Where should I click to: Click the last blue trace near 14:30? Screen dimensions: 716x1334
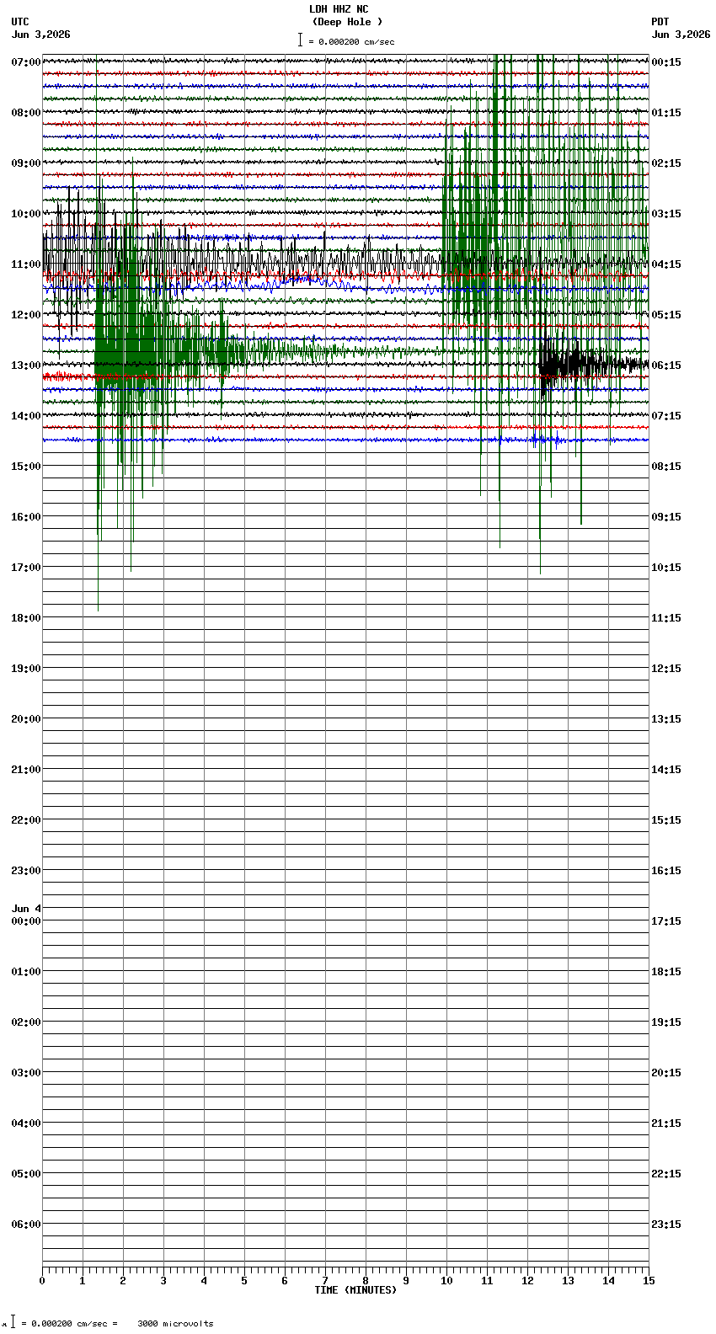[345, 440]
